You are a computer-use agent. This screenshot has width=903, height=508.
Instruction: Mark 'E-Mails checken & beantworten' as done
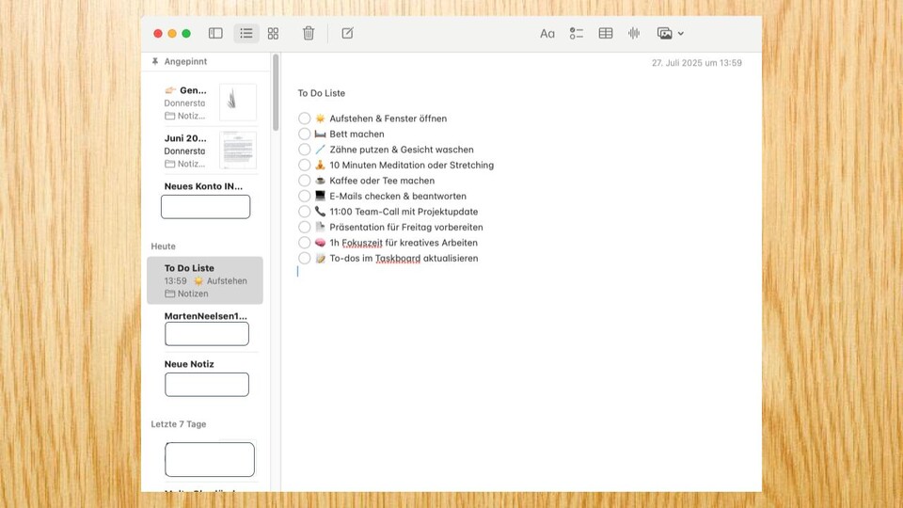click(x=304, y=196)
